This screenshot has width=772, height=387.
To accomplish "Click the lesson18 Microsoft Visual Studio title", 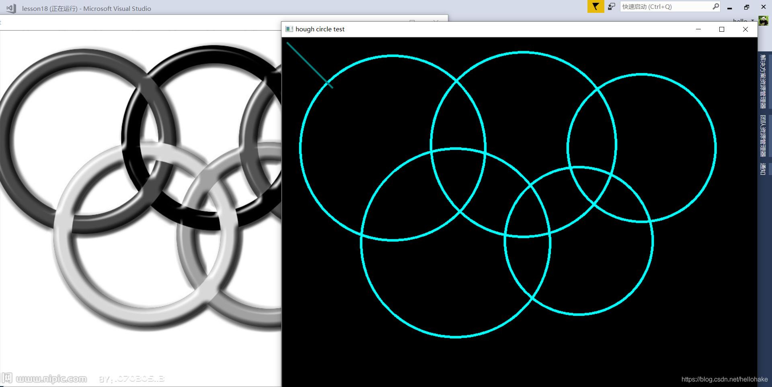I will (86, 8).
